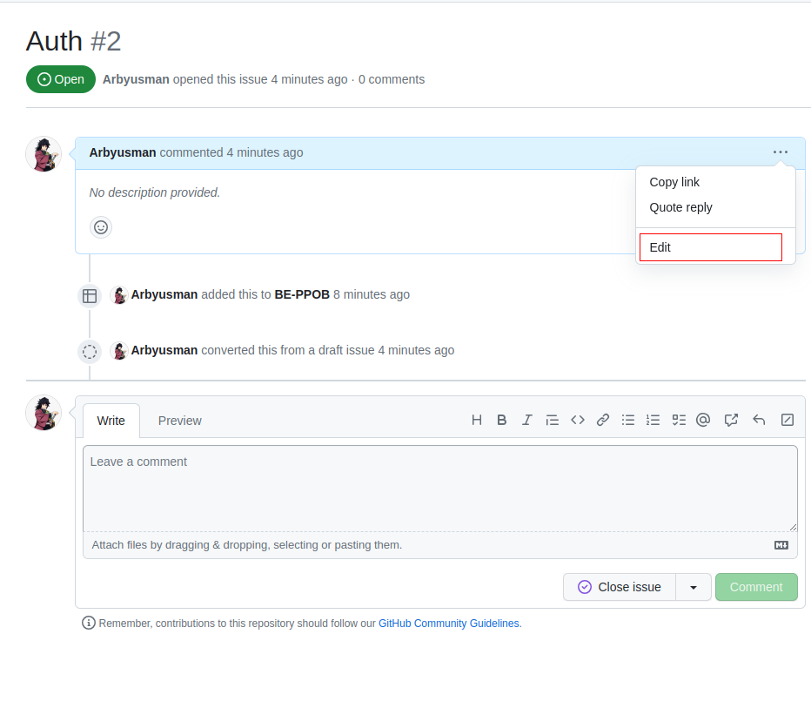Click "No description provided." text
Image resolution: width=811 pixels, height=708 pixels.
[x=155, y=192]
